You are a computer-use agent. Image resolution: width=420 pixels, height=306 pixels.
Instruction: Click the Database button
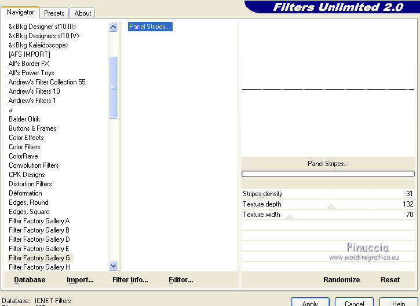30,280
